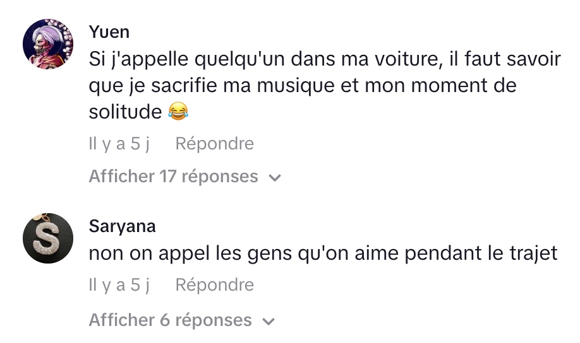Image resolution: width=580 pixels, height=343 pixels.
Task: Open Saryana's letter S profile picture
Action: tap(48, 239)
